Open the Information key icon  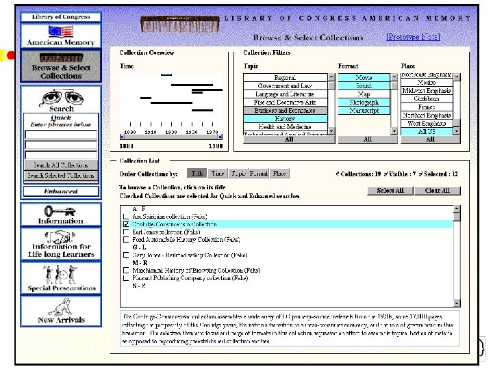[x=60, y=211]
